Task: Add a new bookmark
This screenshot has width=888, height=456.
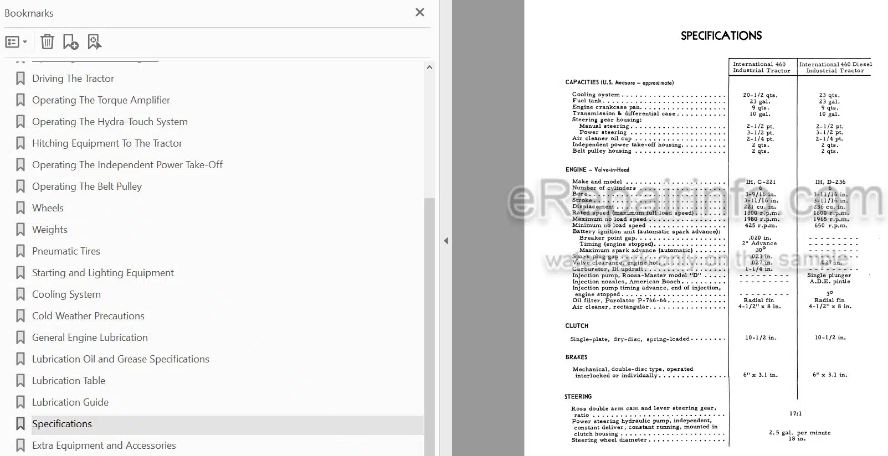Action: coord(71,42)
